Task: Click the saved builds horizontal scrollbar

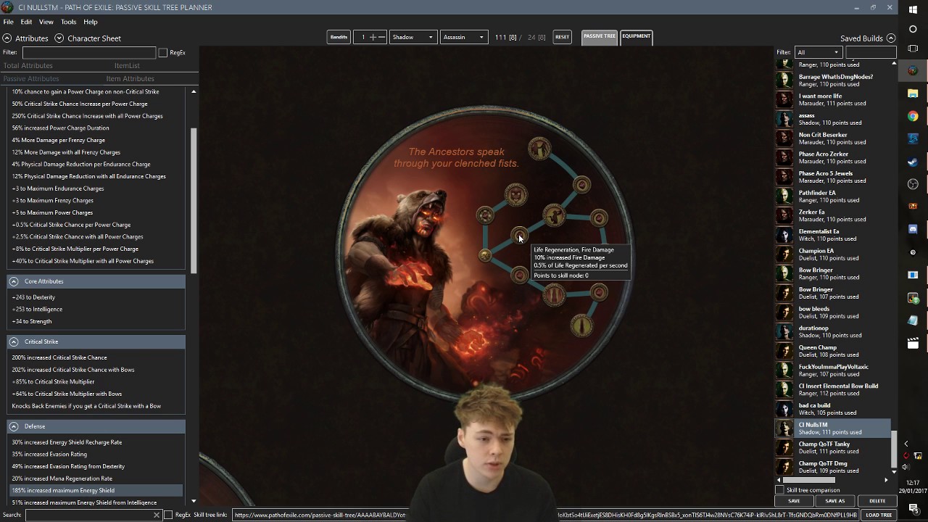Action: click(x=810, y=480)
